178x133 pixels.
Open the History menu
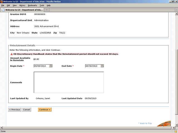pos(22,6)
